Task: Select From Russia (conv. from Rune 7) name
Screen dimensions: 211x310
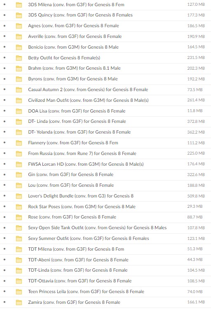Action: click(x=82, y=153)
